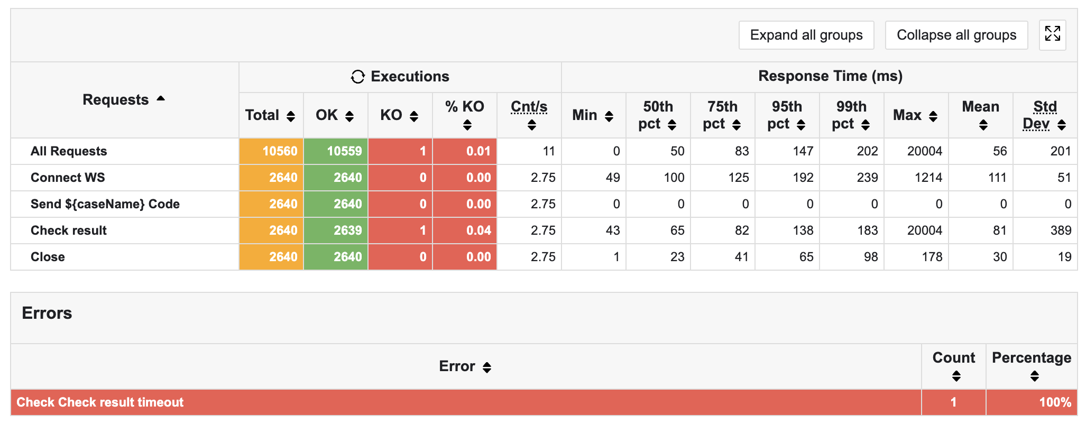Image resolution: width=1086 pixels, height=424 pixels.
Task: Open the Check result request row
Action: click(69, 231)
